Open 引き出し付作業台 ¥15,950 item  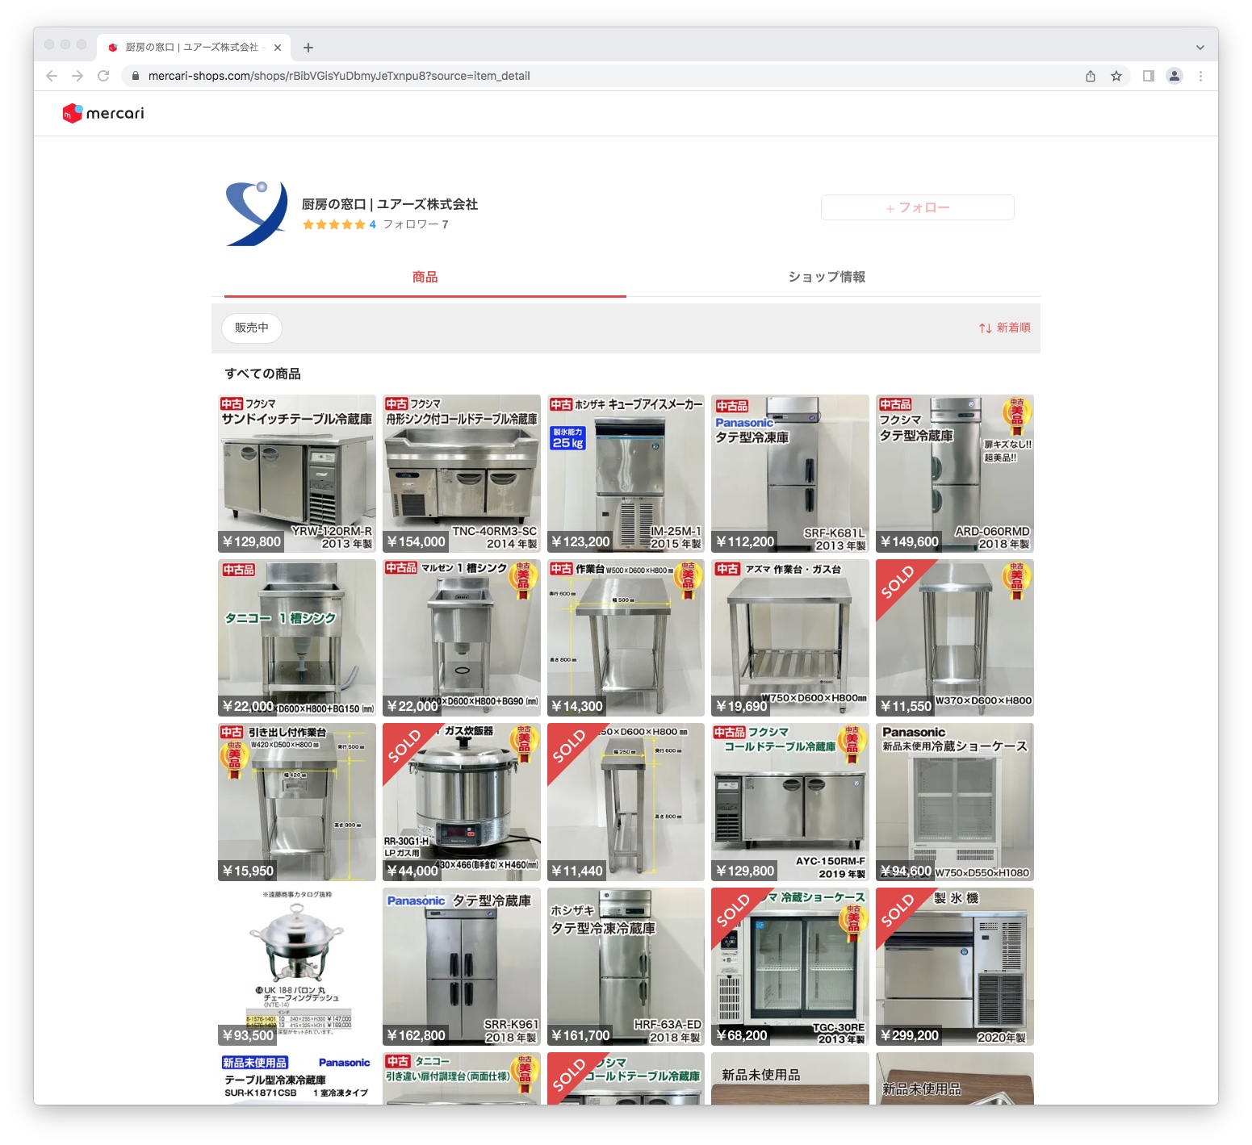coord(297,802)
